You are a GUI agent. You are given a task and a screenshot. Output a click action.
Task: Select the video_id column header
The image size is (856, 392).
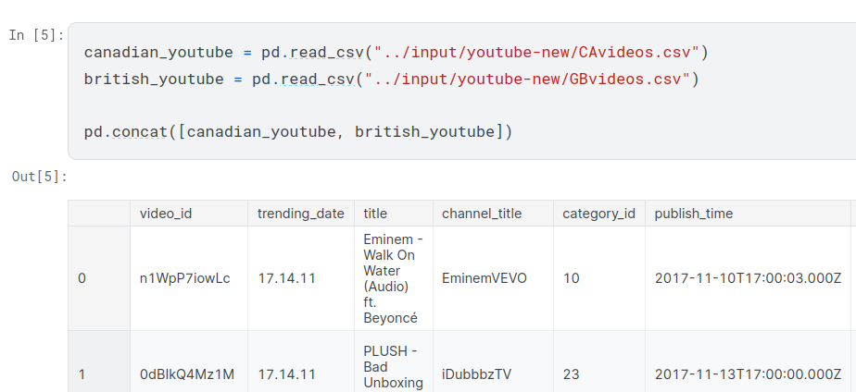click(166, 214)
